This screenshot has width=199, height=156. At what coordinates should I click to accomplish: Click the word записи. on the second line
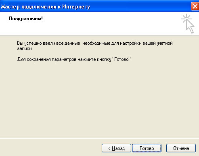click(x=25, y=48)
